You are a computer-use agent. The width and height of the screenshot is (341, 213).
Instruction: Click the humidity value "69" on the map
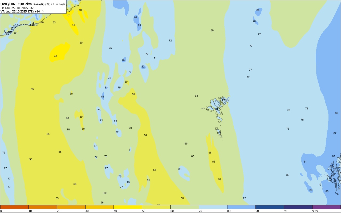point(212,31)
